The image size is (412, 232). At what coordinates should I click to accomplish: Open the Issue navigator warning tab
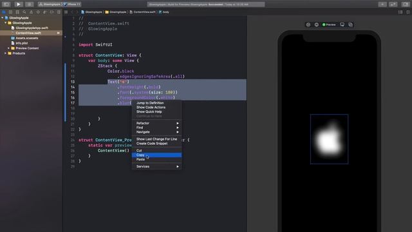point(32,12)
